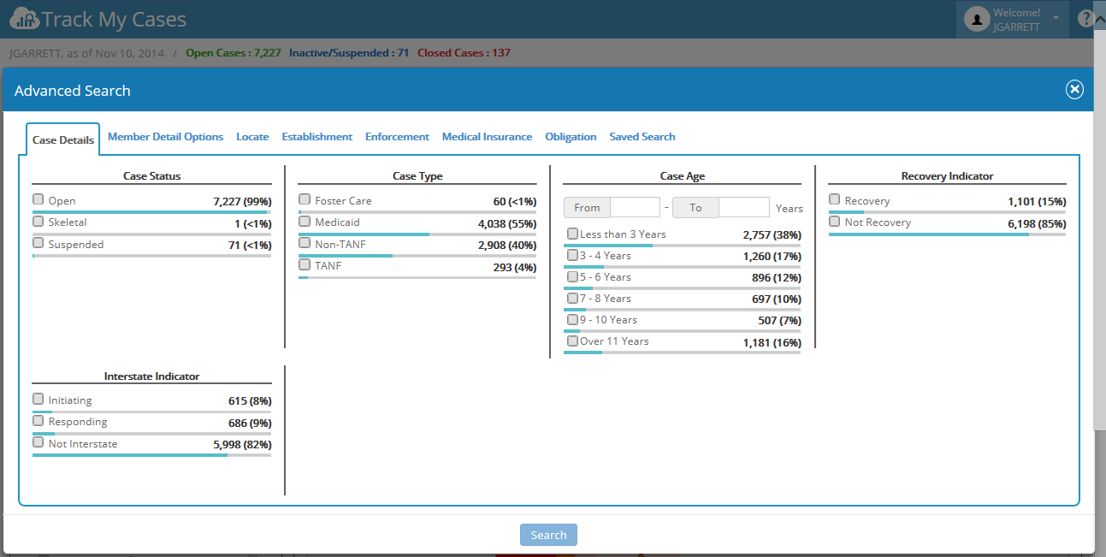Expand the JGARRETT user menu arrow

(x=1056, y=18)
